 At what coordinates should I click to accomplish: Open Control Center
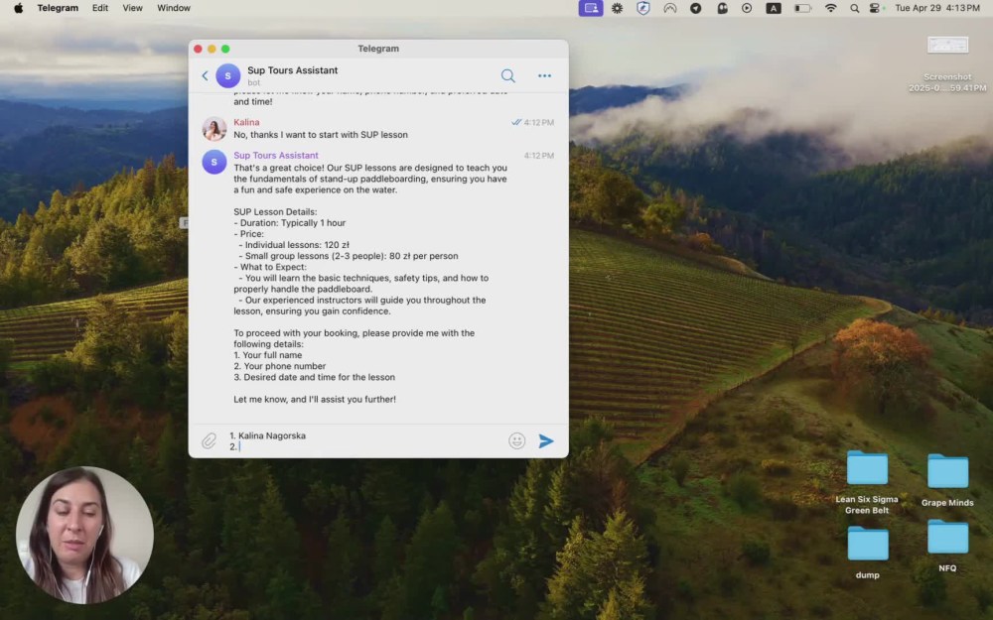(x=875, y=8)
